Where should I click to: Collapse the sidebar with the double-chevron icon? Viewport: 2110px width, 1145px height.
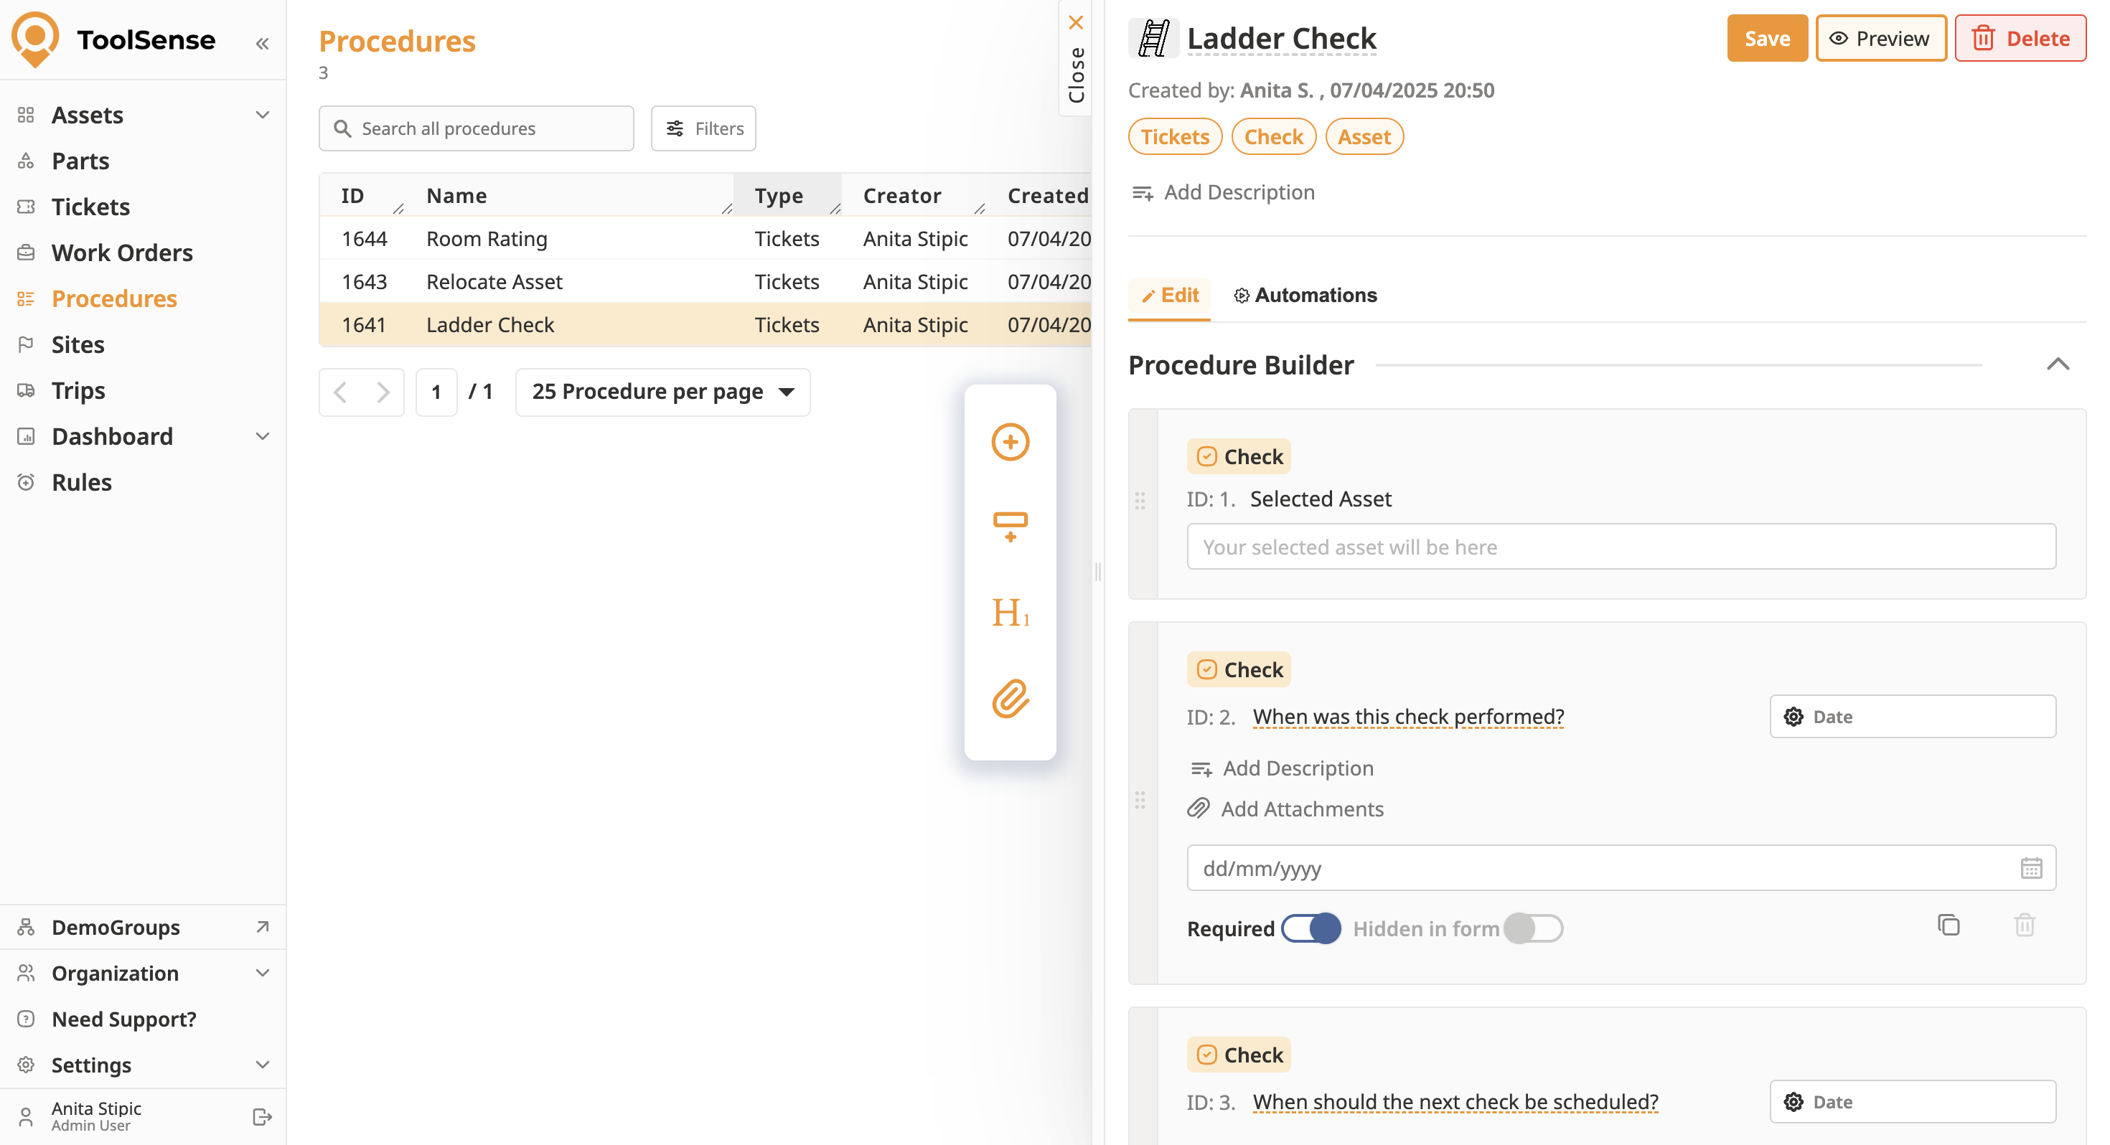[x=262, y=44]
